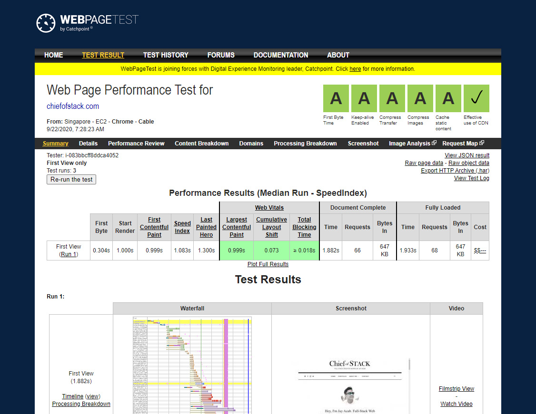Click the Keep-alive Enabled grade A badge
Viewport: 536px width, 414px height.
pos(364,98)
